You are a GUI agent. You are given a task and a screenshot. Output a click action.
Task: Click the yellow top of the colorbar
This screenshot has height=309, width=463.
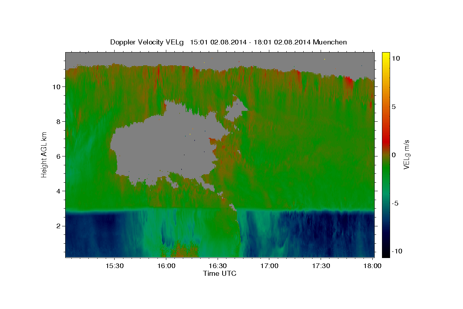coord(386,55)
